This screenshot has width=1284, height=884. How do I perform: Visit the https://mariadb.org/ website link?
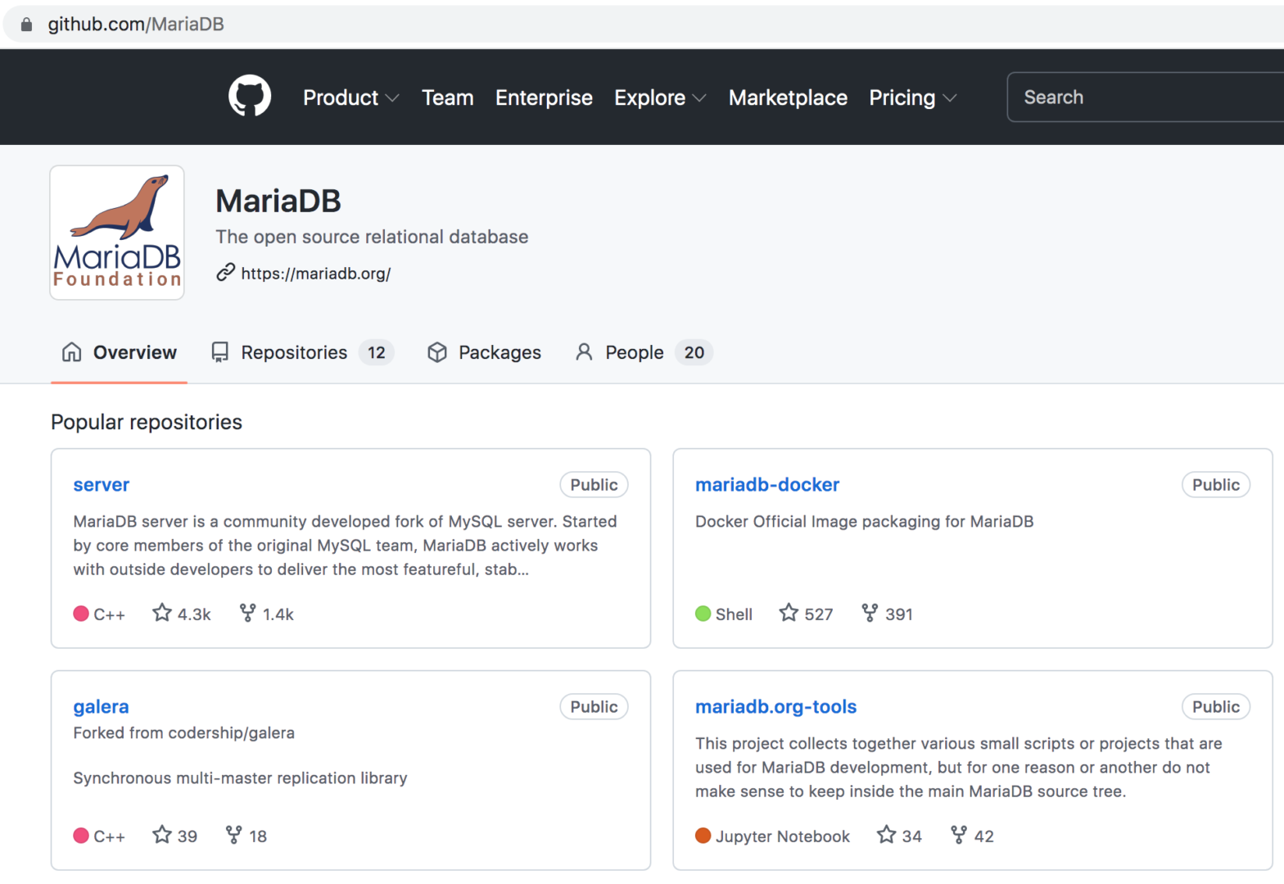point(316,274)
